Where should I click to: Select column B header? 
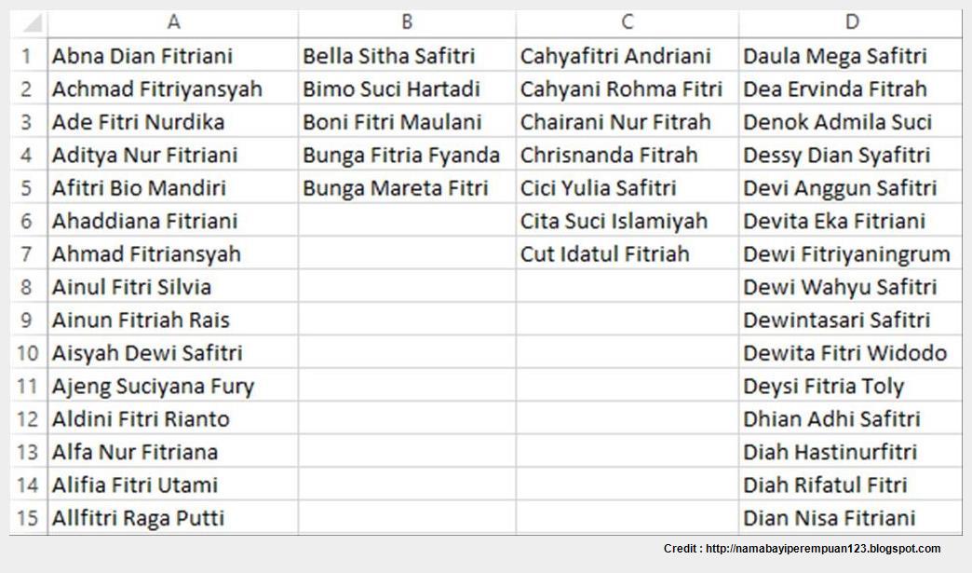pos(407,23)
